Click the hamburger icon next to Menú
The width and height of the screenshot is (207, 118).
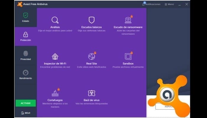[166, 4]
